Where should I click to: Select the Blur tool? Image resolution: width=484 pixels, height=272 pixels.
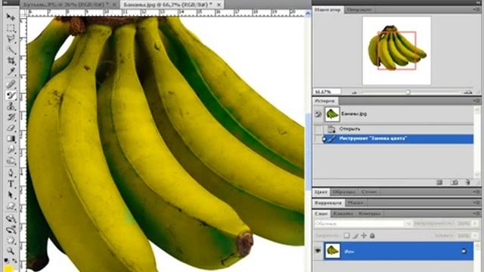[11, 150]
